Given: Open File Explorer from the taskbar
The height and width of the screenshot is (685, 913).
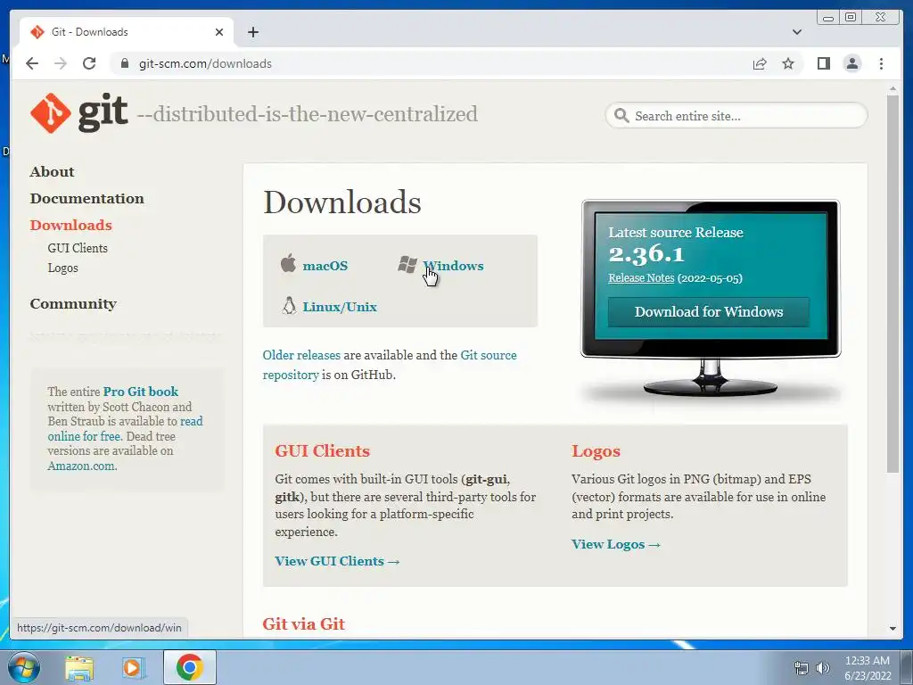Looking at the screenshot, I should pos(79,667).
